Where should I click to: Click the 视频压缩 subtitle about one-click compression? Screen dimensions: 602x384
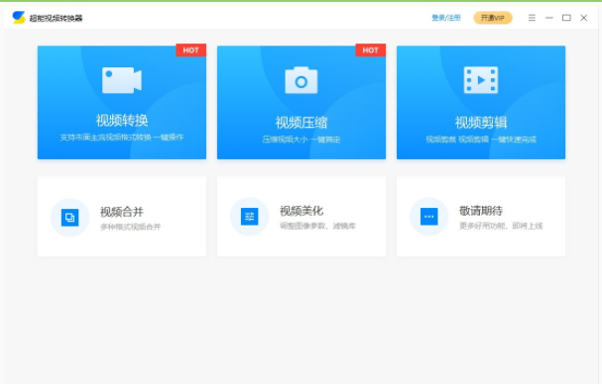(301, 140)
